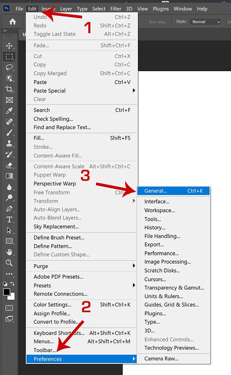This screenshot has height=375, width=231.
Task: Select the Hand tool
Action: tap(9, 252)
